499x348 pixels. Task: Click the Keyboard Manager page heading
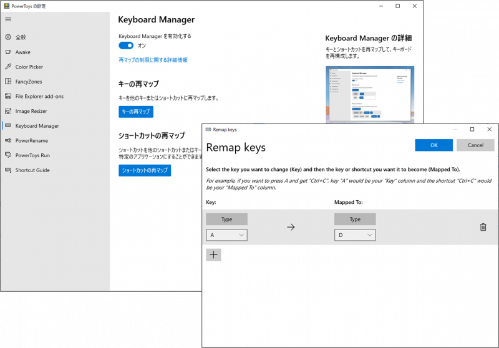pyautogui.click(x=157, y=20)
